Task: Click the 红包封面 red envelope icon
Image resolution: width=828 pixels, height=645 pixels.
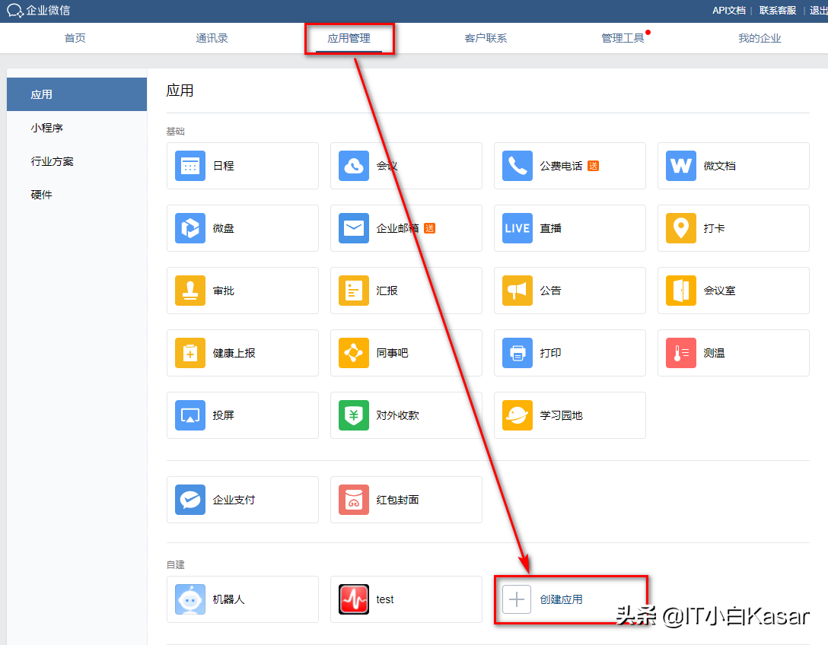Action: click(x=354, y=500)
